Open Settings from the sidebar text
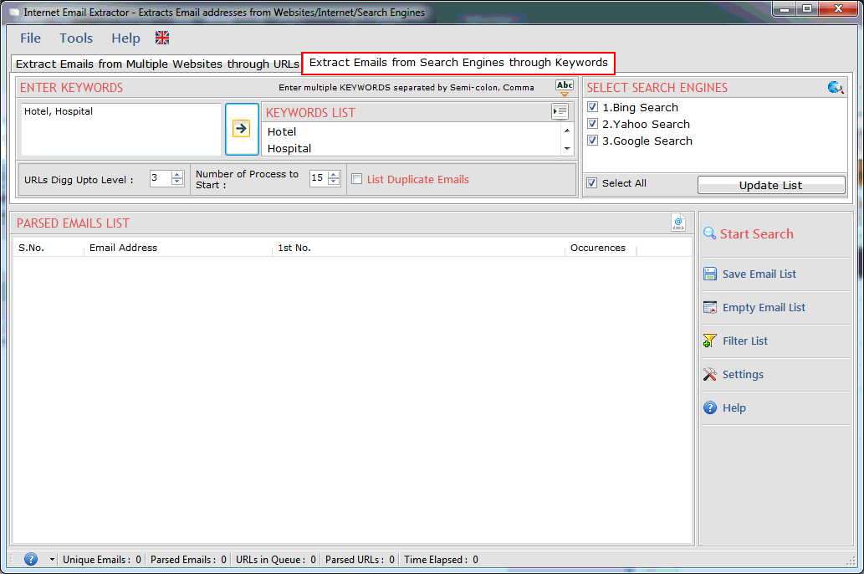 [x=743, y=374]
